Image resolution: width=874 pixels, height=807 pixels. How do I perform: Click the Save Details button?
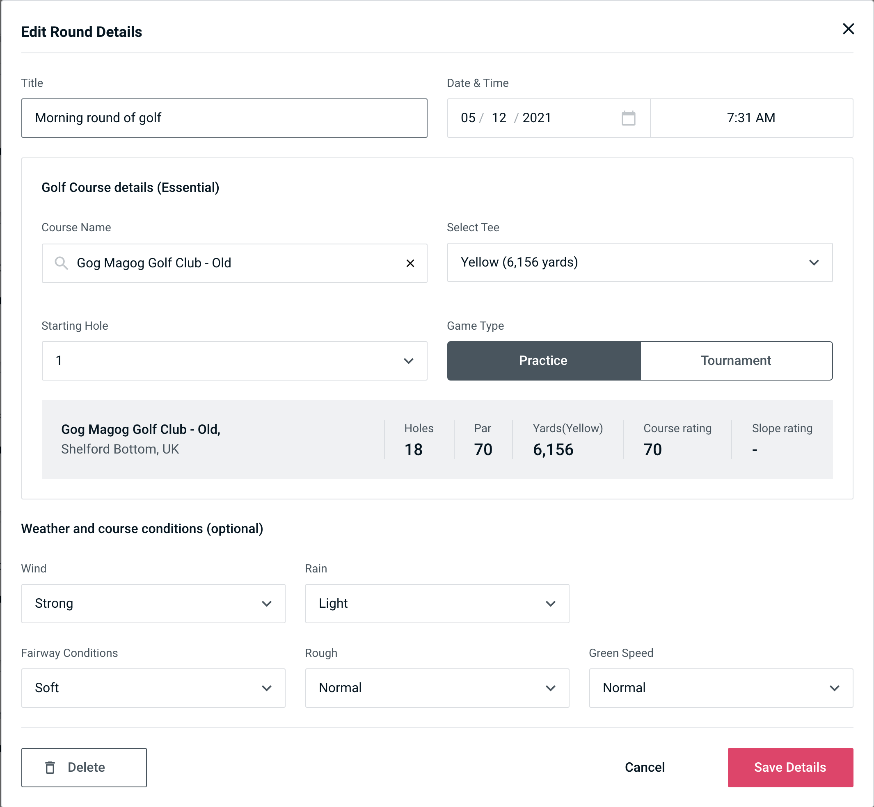[x=789, y=767]
